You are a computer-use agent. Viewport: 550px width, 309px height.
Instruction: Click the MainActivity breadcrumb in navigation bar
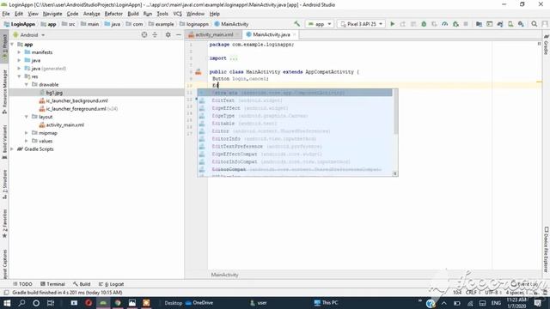point(231,24)
